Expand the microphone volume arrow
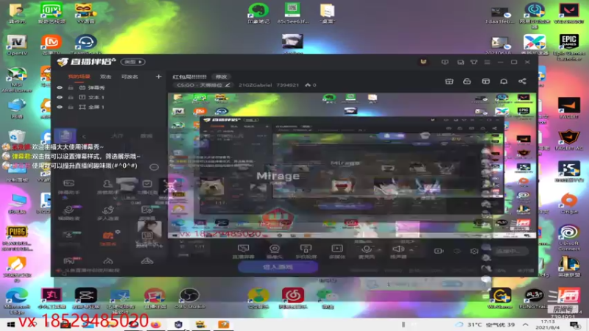Image resolution: width=589 pixels, height=331 pixels. [x=379, y=249]
